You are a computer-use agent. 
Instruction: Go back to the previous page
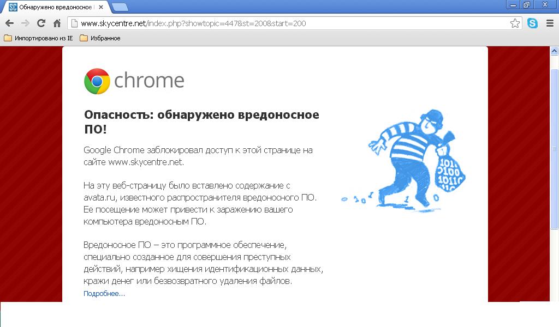(10, 23)
